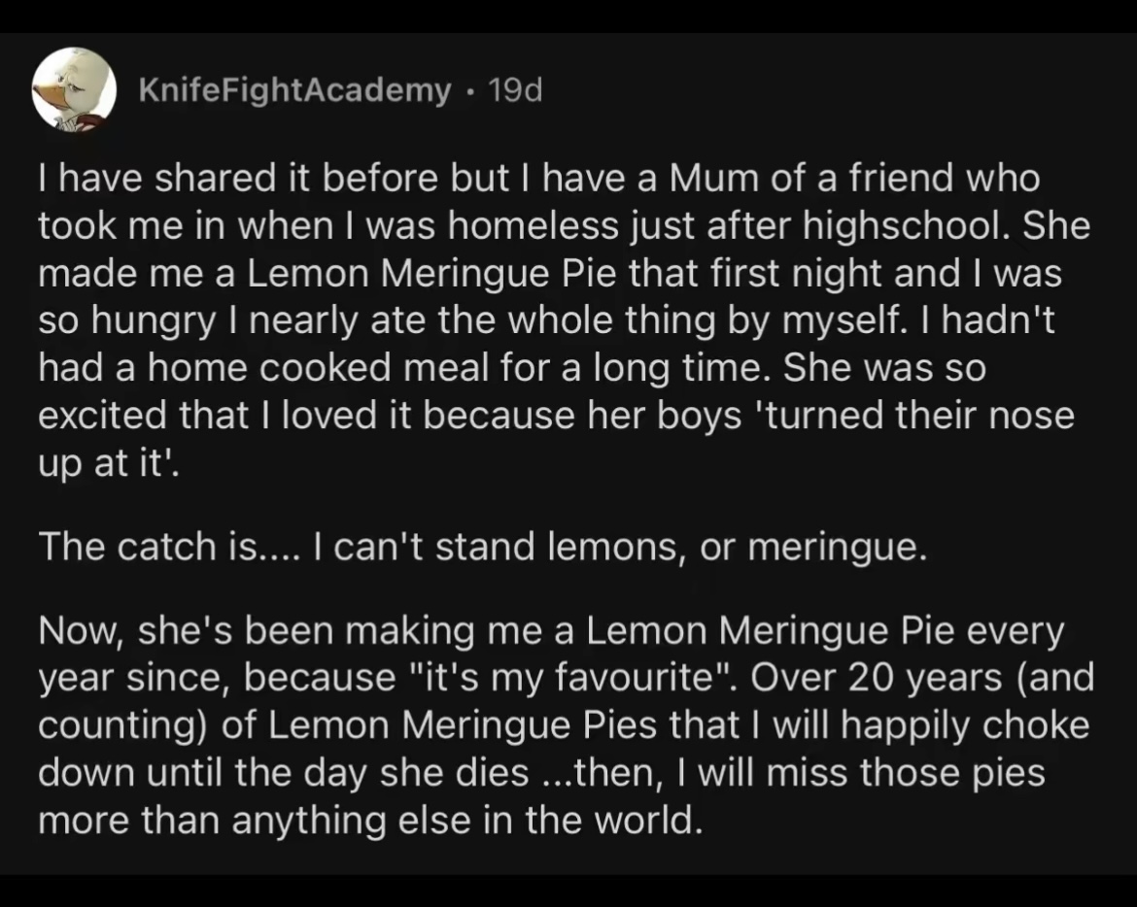Click the words 'up at it' ending paragraph one
Screen dimensions: 1137x907
click(x=108, y=463)
